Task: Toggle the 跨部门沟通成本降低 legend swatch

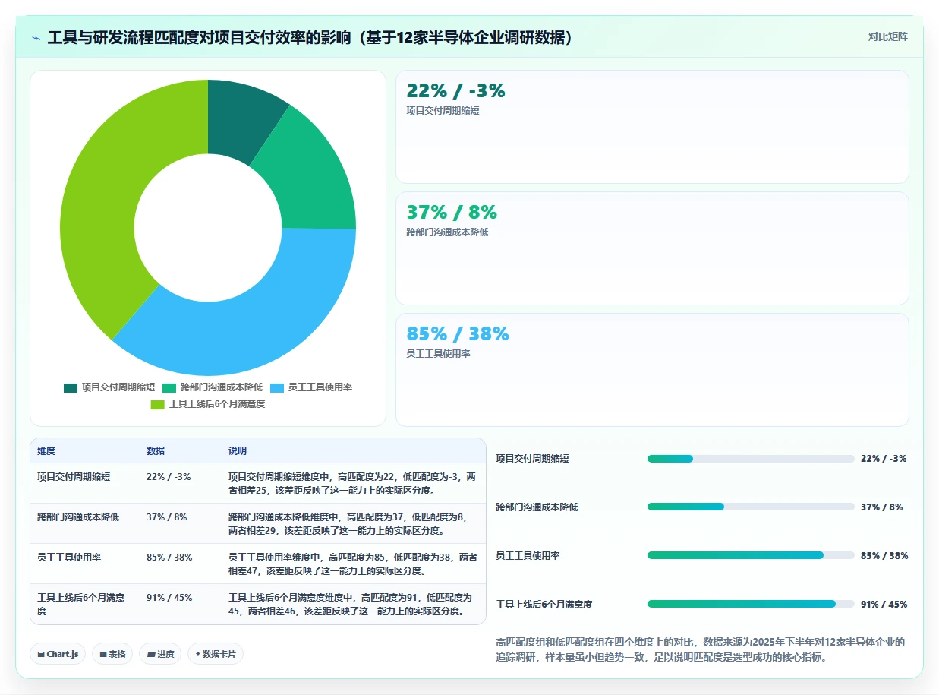Action: (169, 387)
